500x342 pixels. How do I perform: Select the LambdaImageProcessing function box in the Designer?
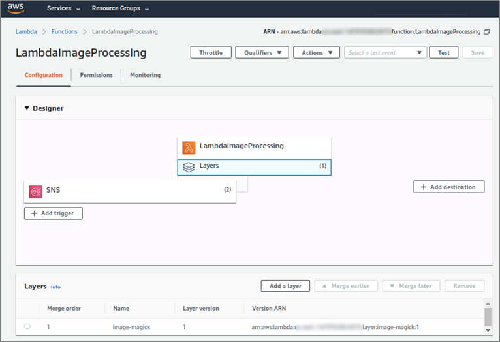tap(254, 148)
